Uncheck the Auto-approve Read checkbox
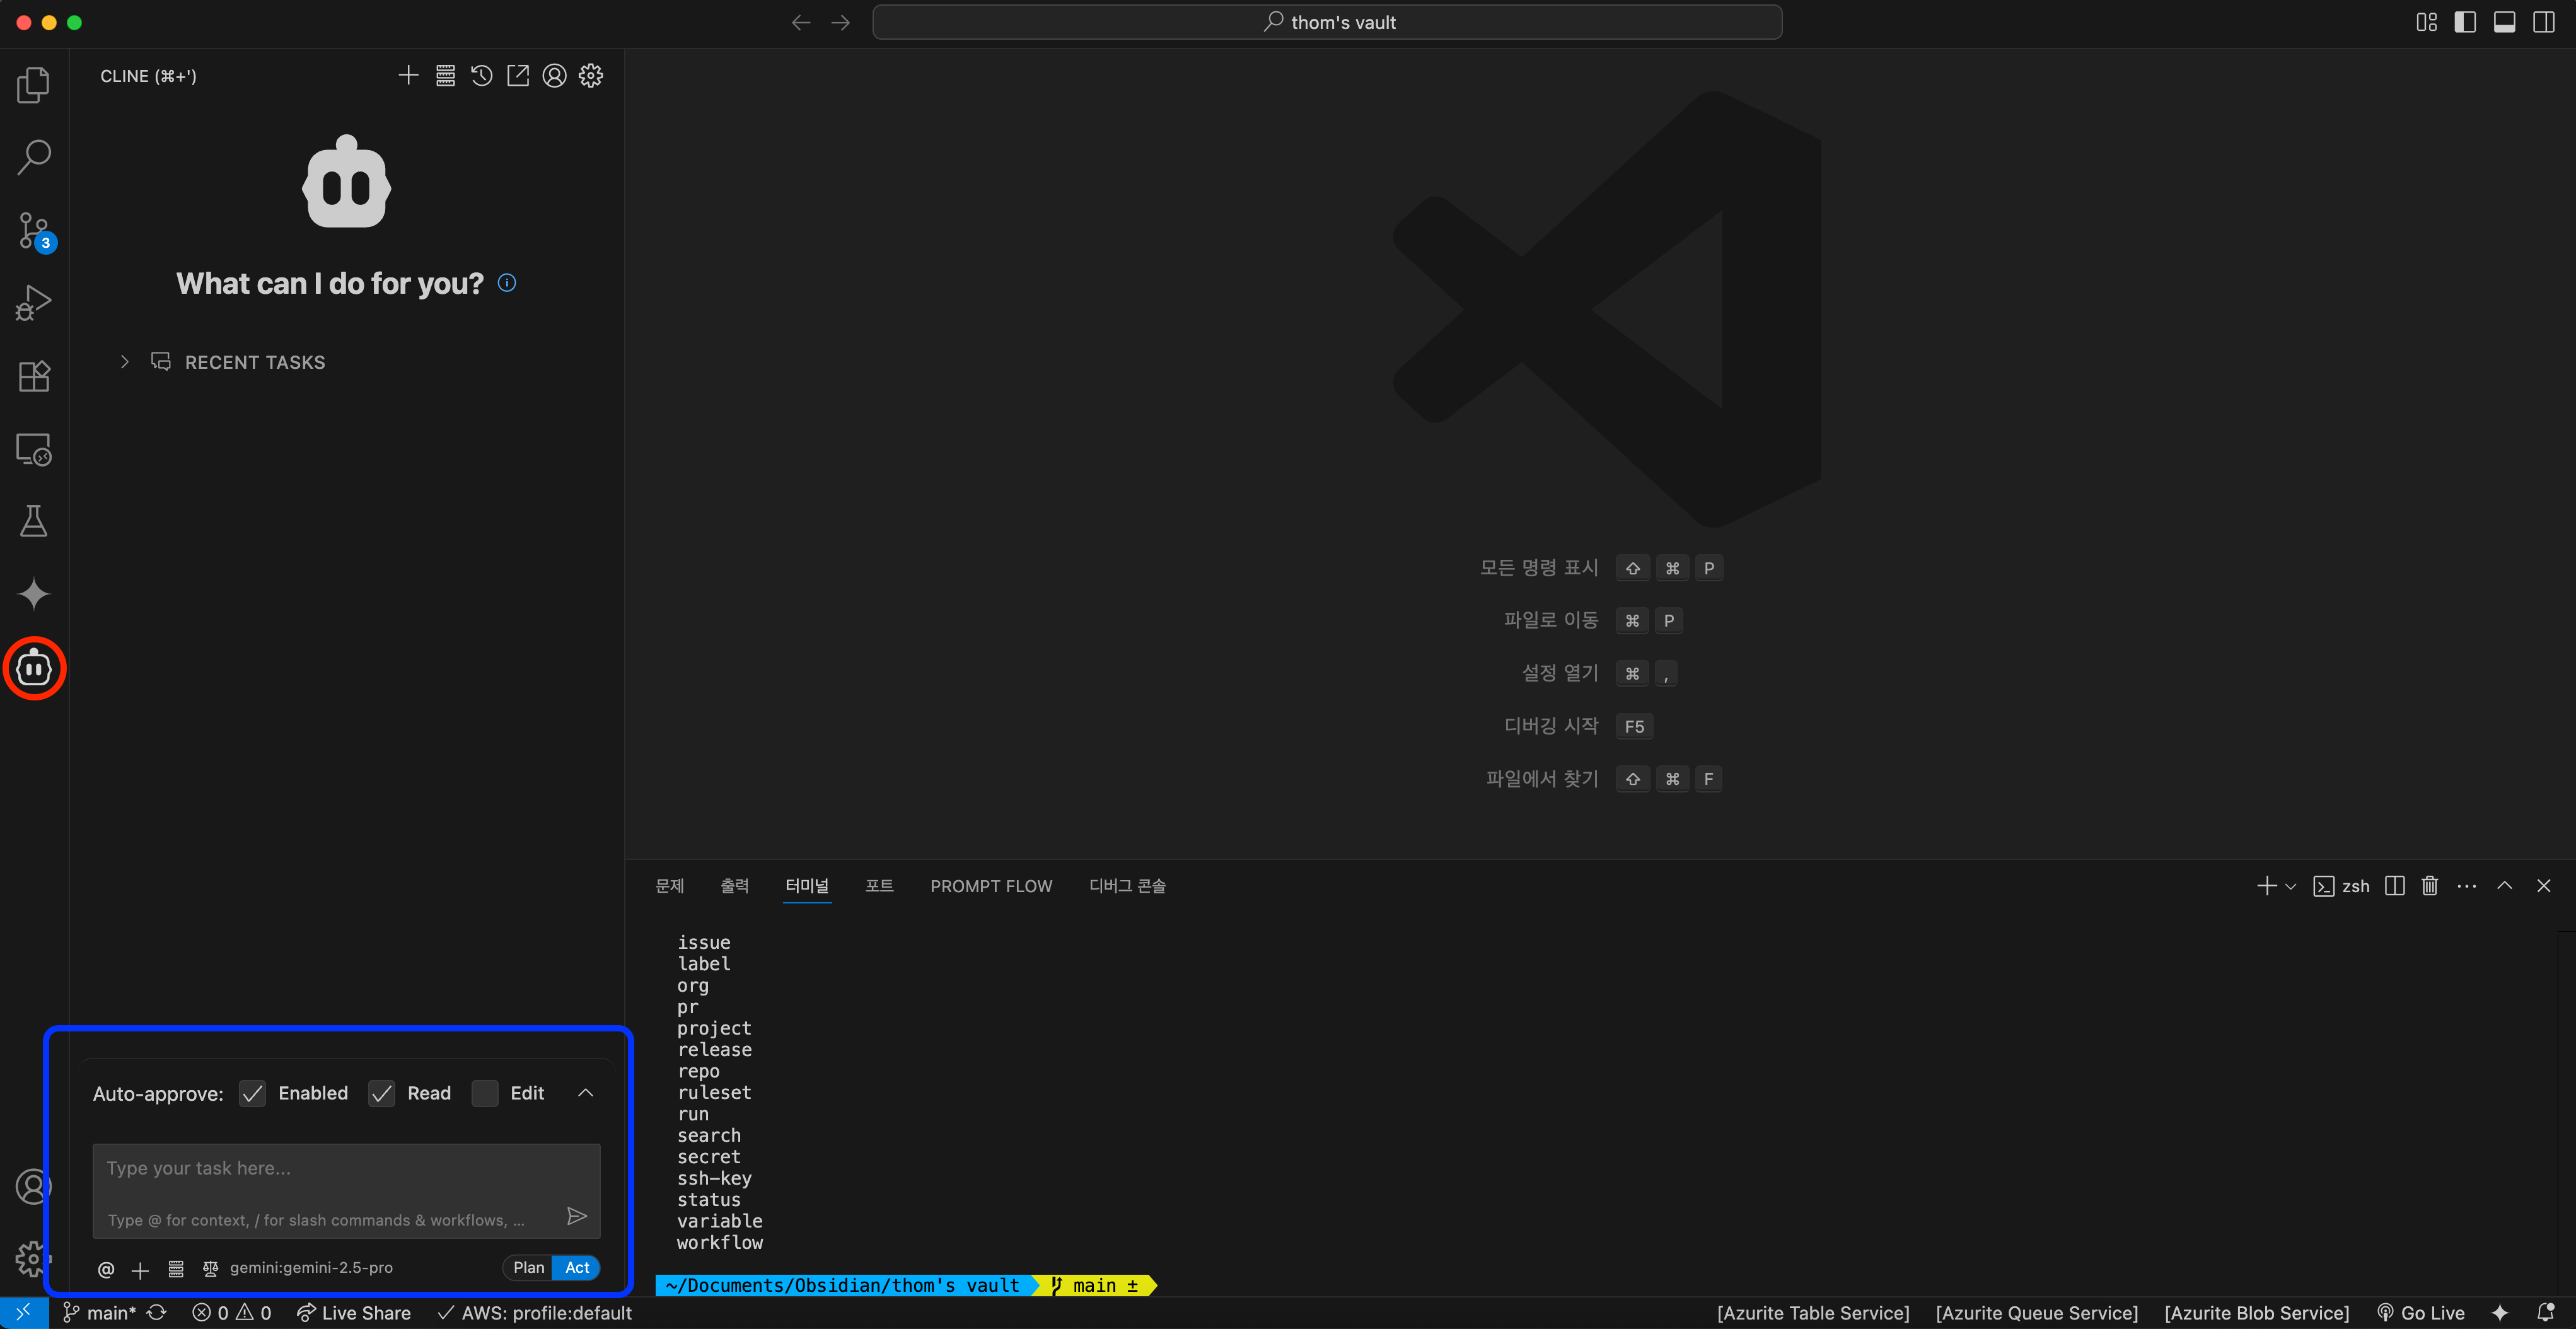 point(382,1093)
